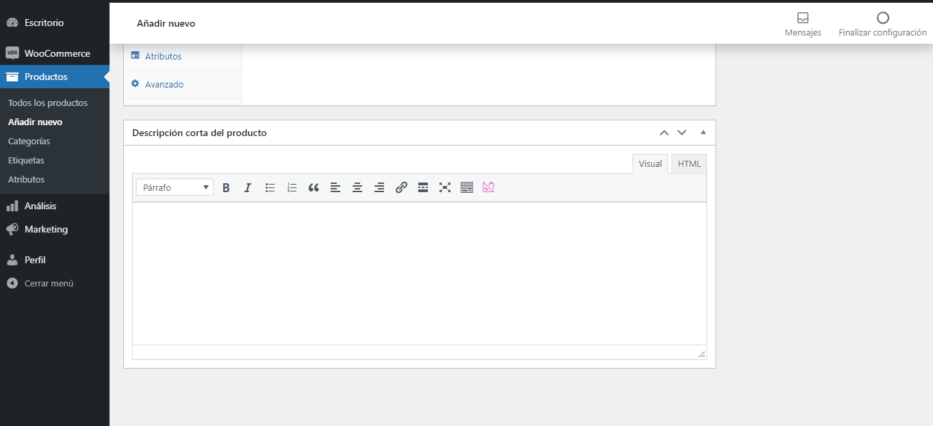Open keyboard shortcuts toolbar toggle
The height and width of the screenshot is (426, 933).
point(467,187)
